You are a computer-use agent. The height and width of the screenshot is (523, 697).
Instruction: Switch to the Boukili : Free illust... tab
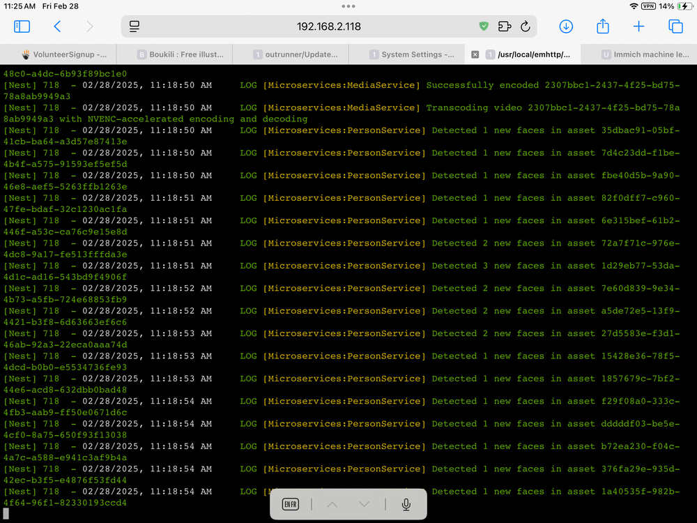click(174, 54)
